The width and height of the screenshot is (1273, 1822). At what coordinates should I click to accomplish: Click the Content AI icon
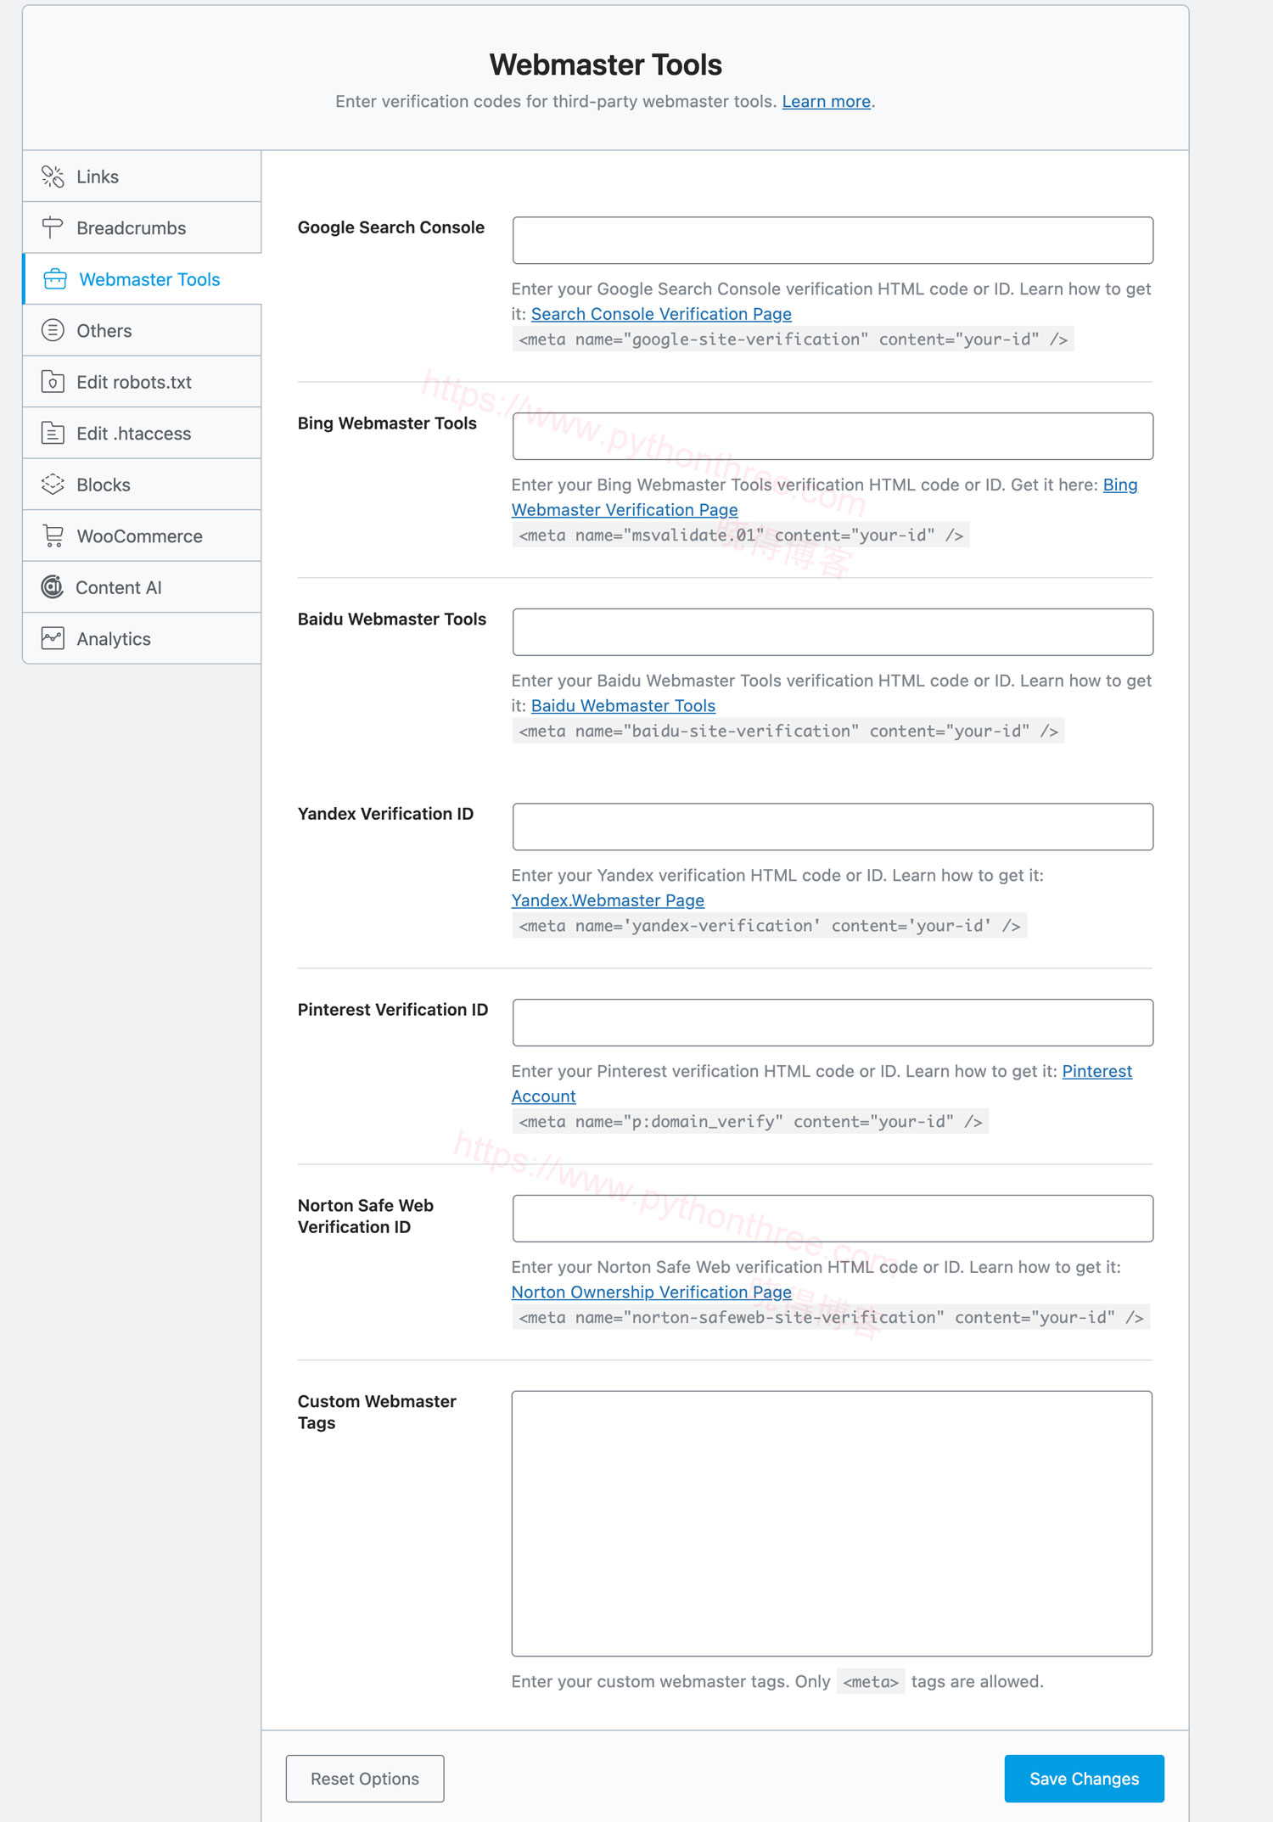[x=53, y=587]
